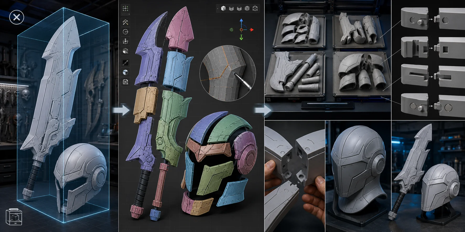The height and width of the screenshot is (232, 465).
Task: Open the mesh repair tool at toolbar bottom
Action: pos(125,82)
